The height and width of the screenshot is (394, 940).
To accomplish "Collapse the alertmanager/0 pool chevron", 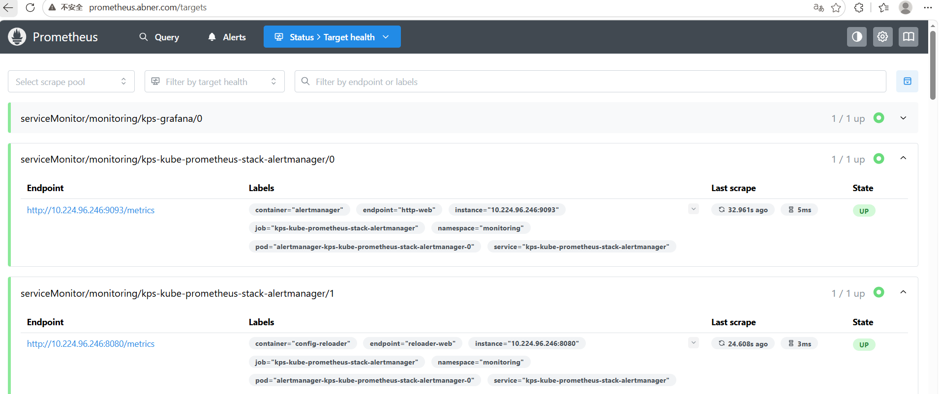I will [x=903, y=158].
